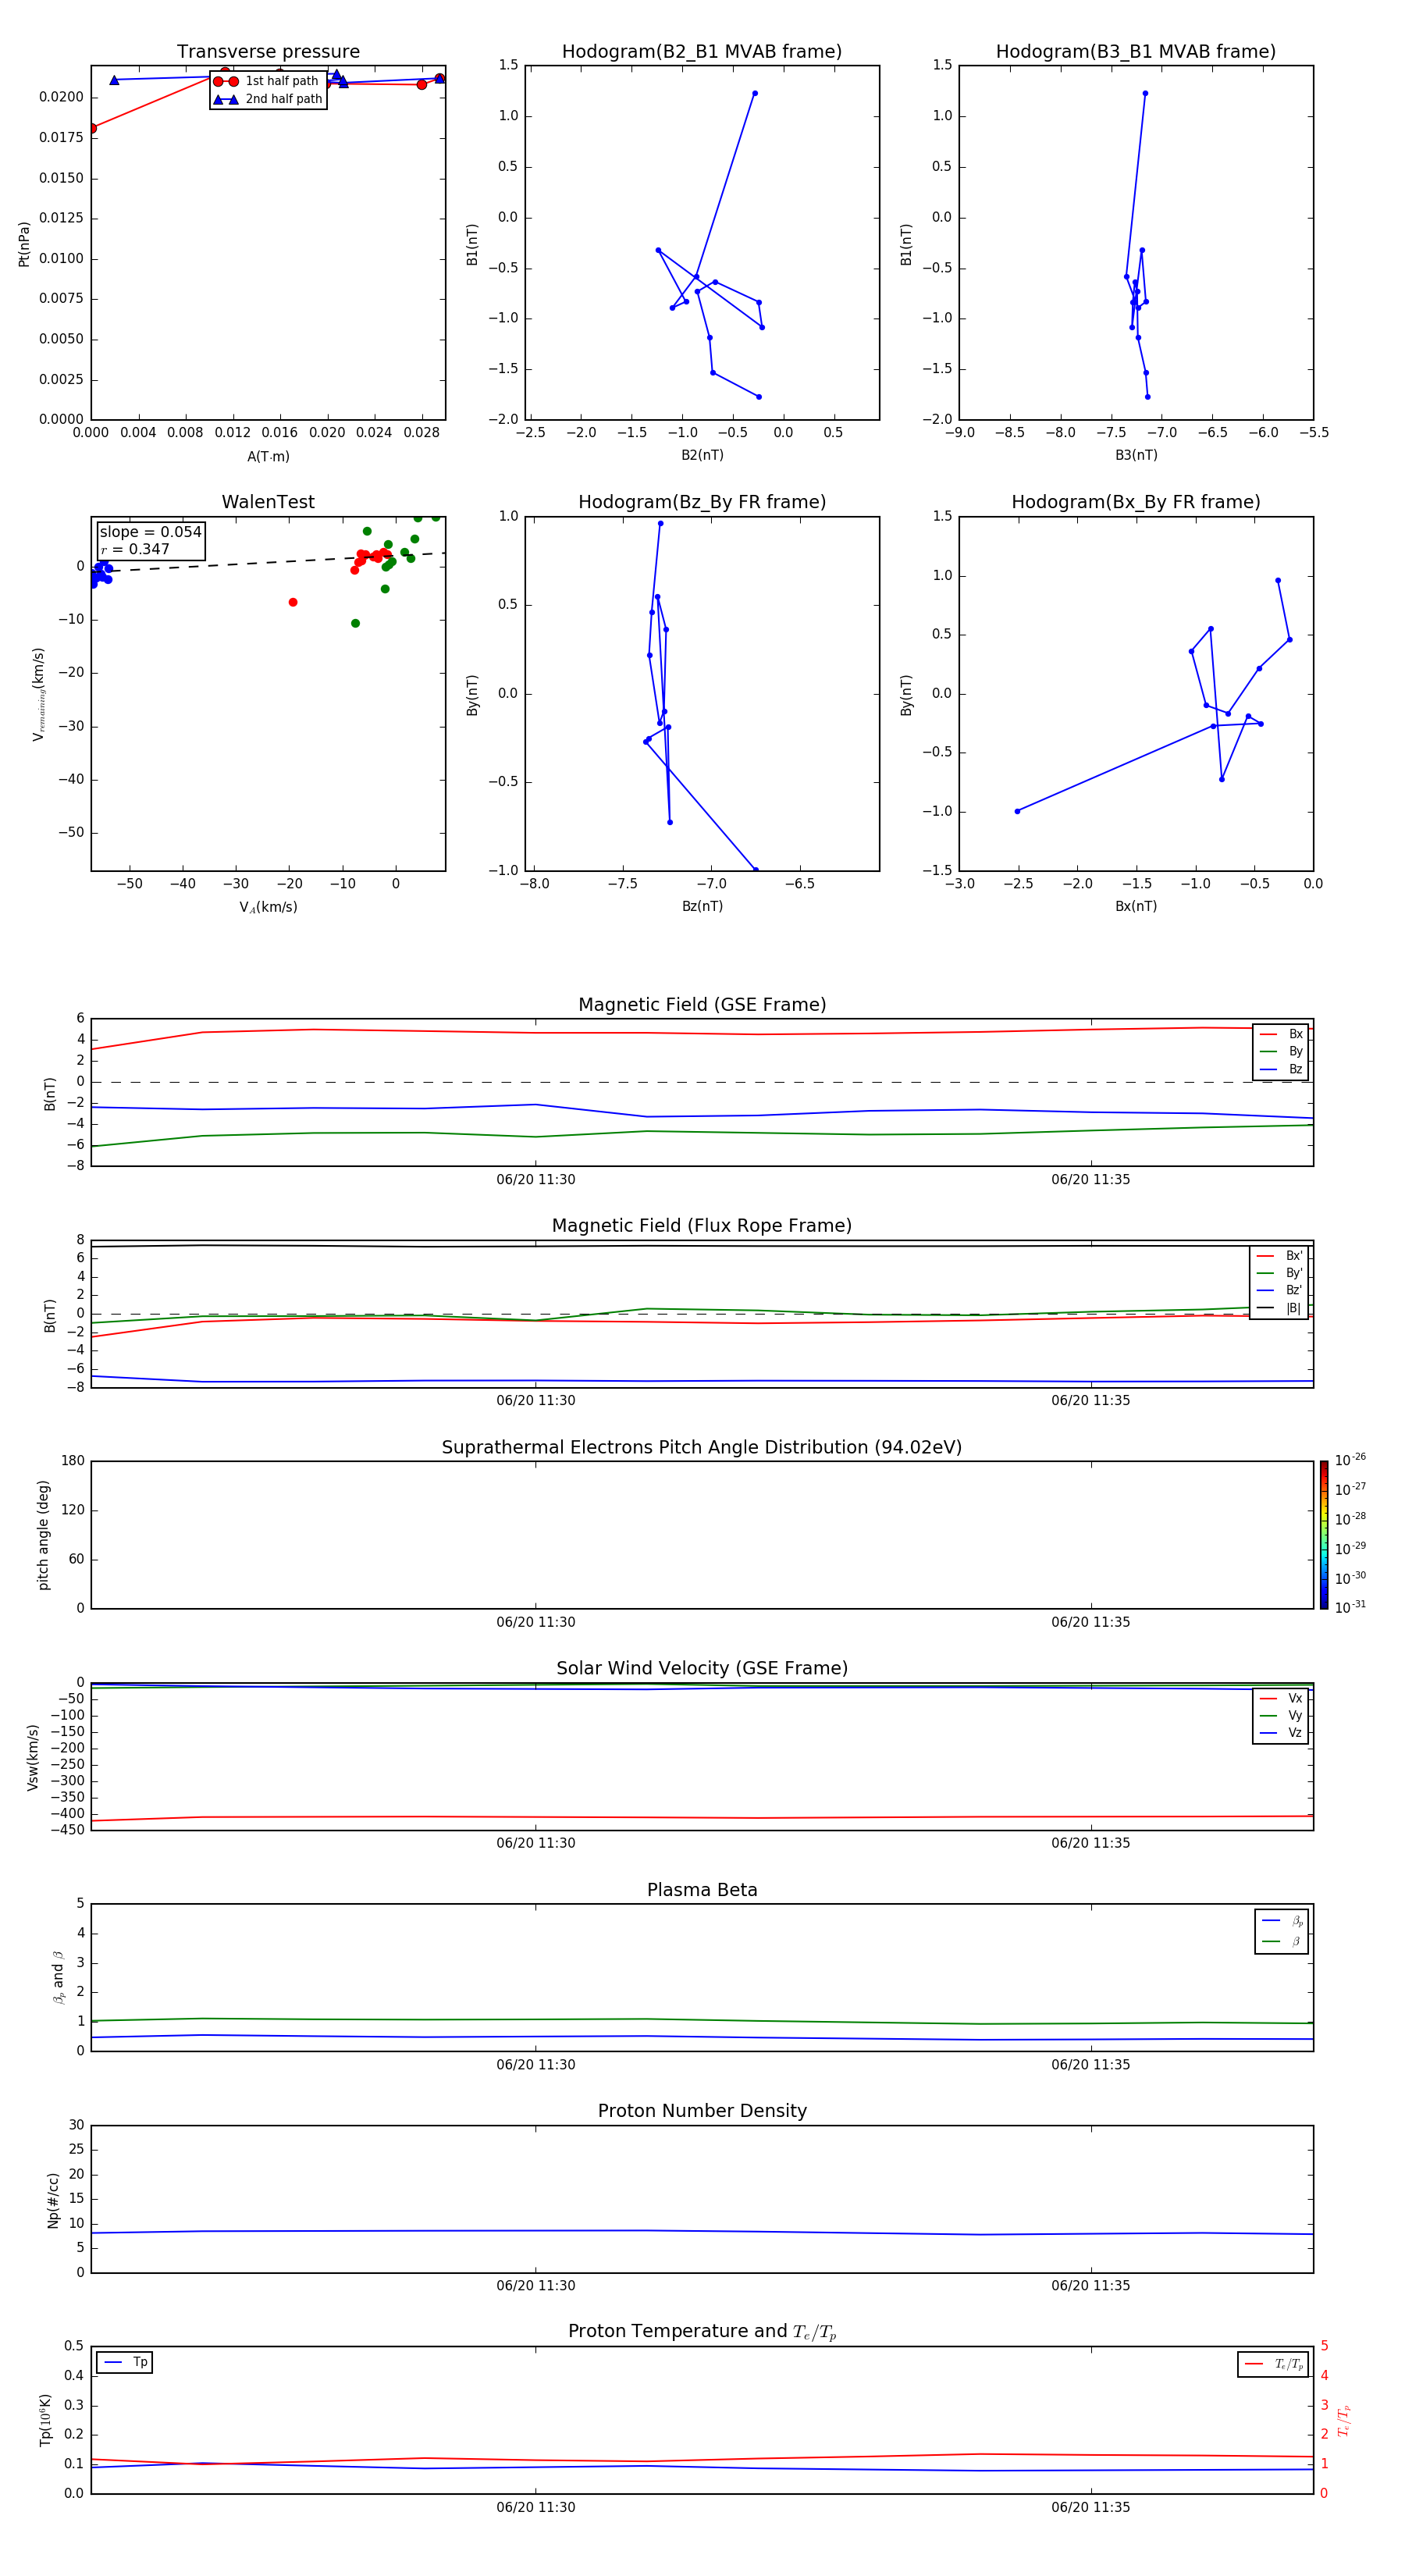Click the 'Proton Number Density' title
Screen dimensions: 1405x2576
tap(702, 2111)
